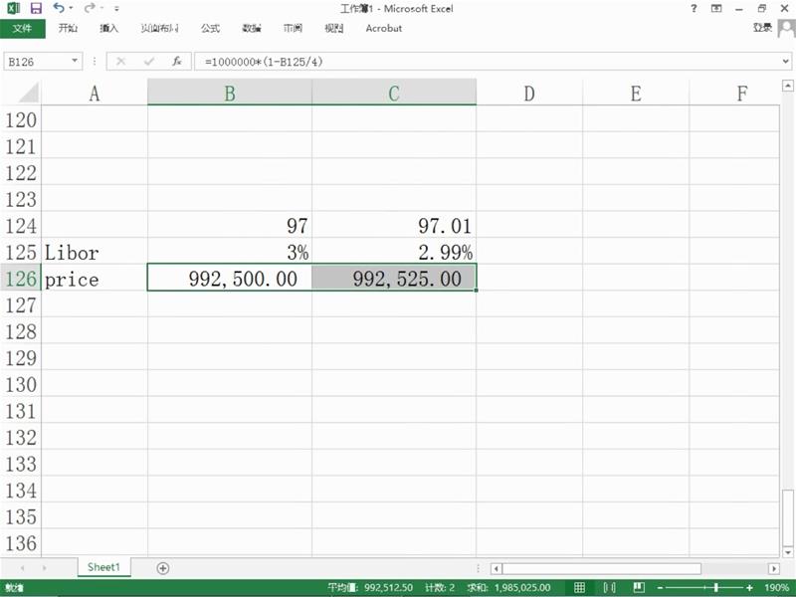Viewport: 796px width, 597px height.
Task: Switch to Page Layout view icon
Action: pos(610,587)
